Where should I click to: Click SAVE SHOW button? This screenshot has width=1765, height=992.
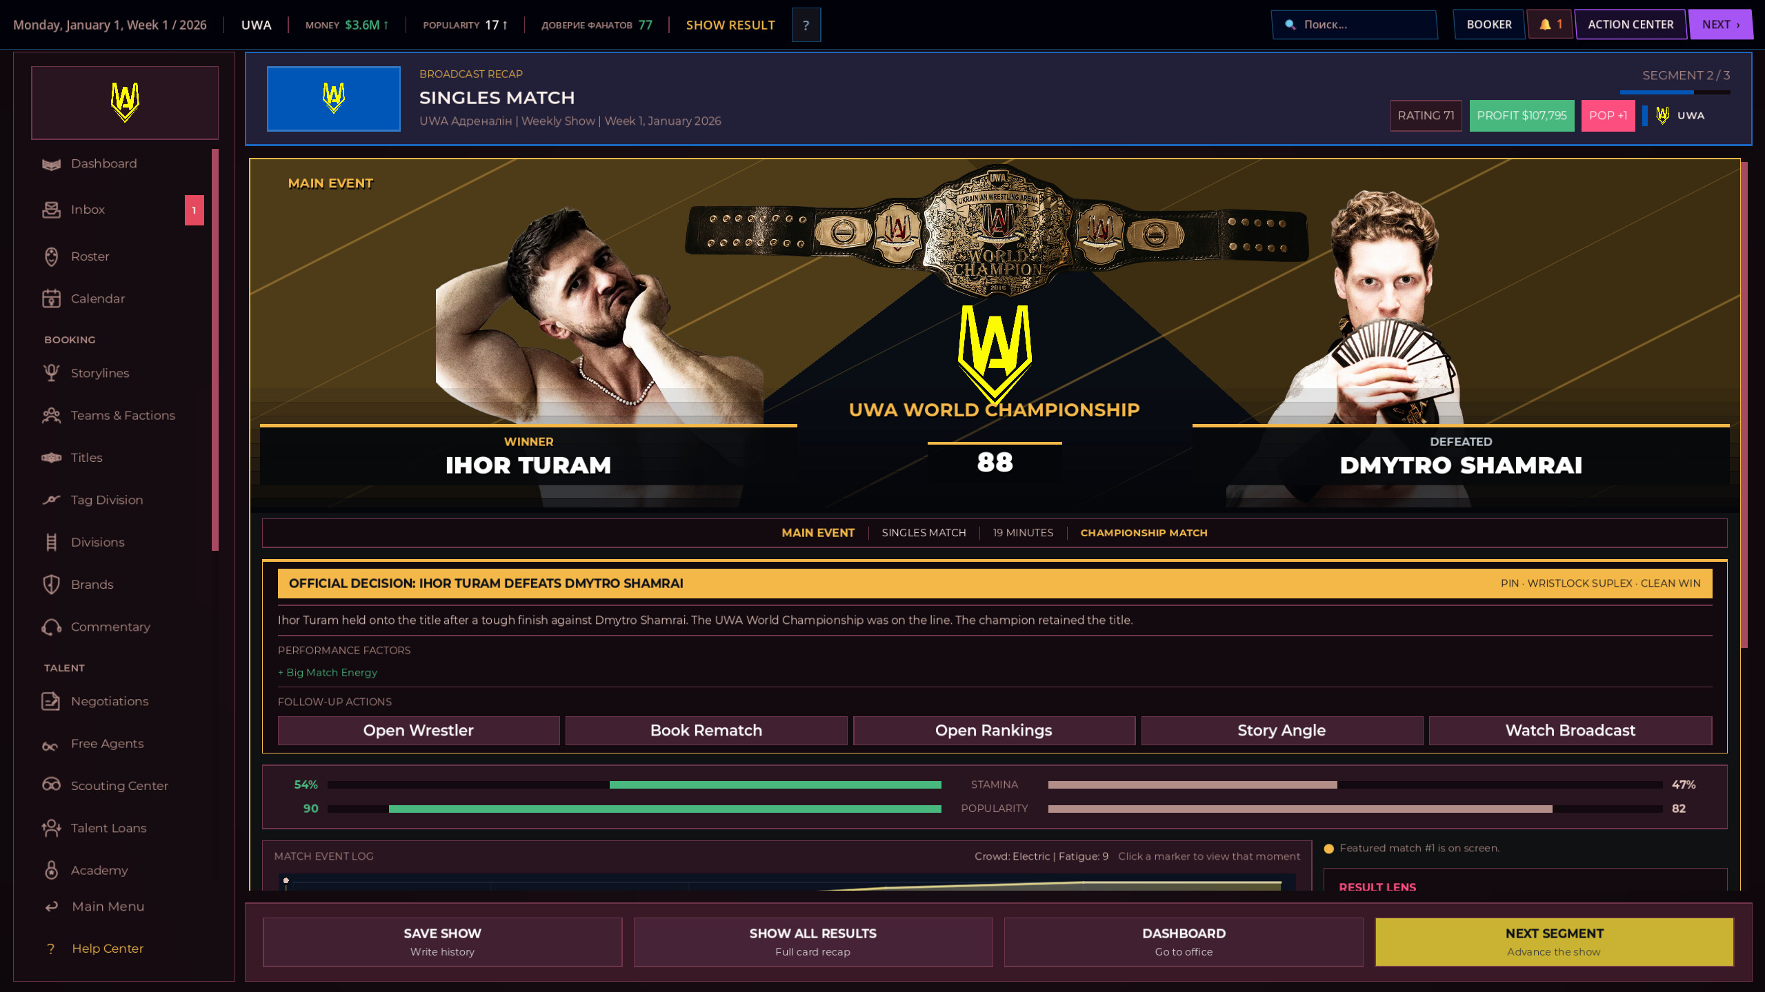point(442,942)
